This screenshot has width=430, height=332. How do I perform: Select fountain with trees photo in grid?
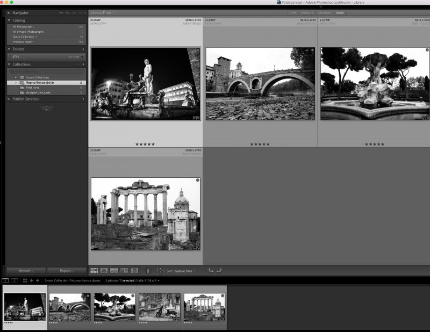coord(375,84)
